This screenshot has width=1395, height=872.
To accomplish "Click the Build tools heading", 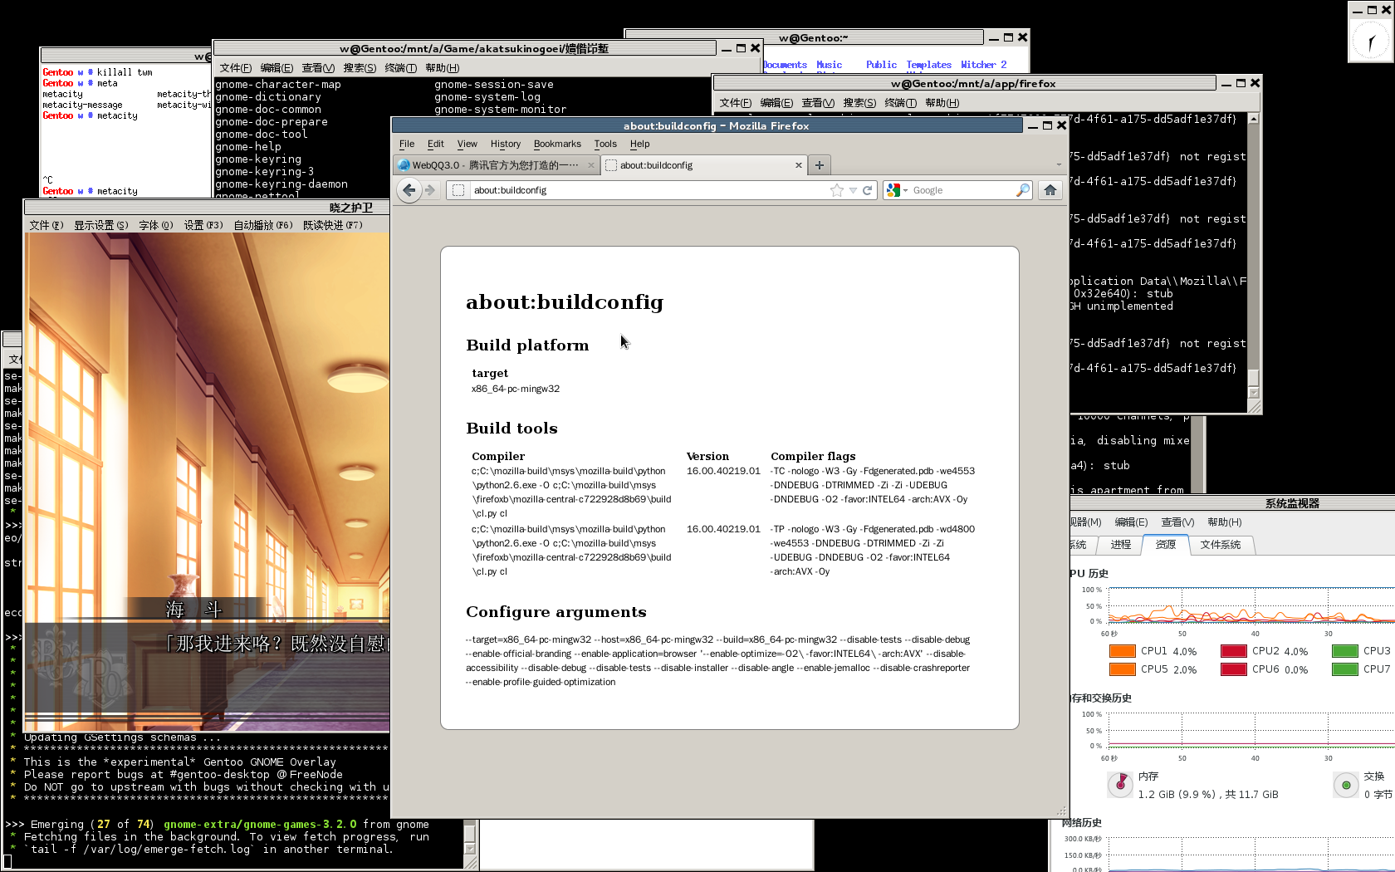I will click(x=512, y=429).
